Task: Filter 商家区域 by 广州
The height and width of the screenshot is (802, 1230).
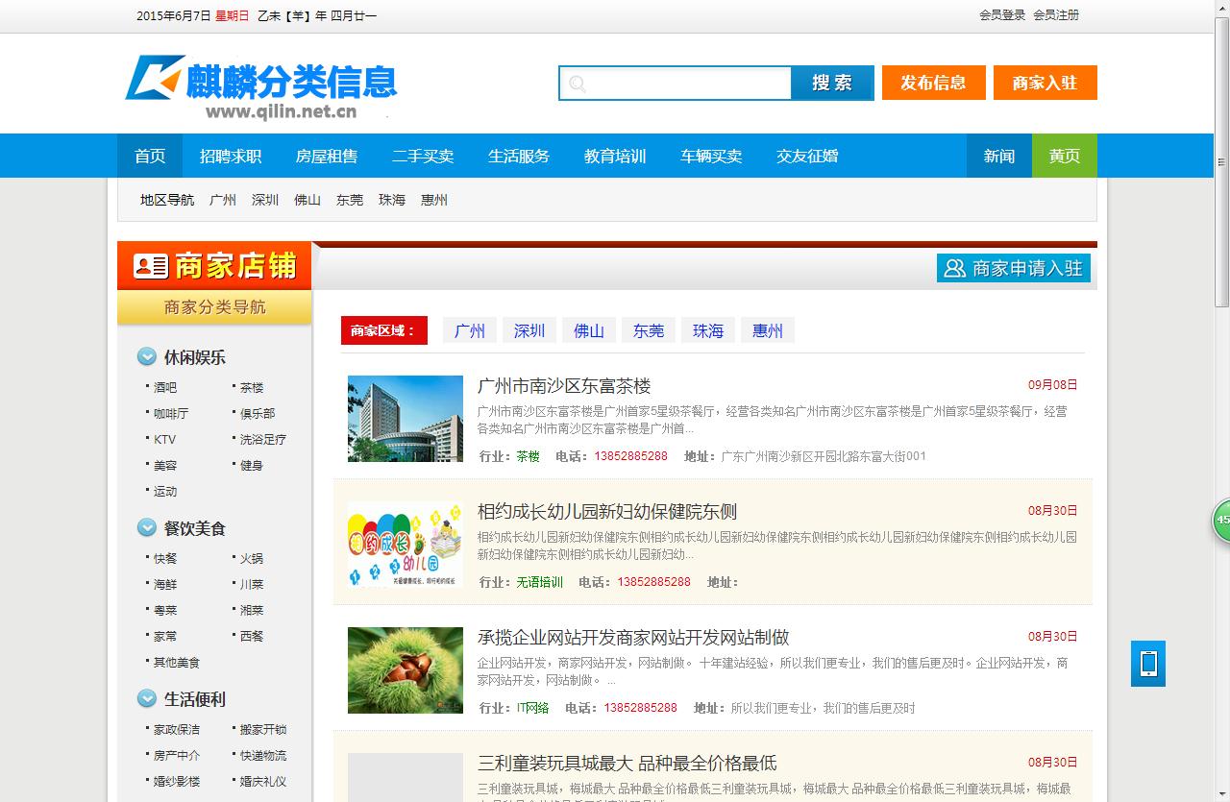Action: point(470,330)
